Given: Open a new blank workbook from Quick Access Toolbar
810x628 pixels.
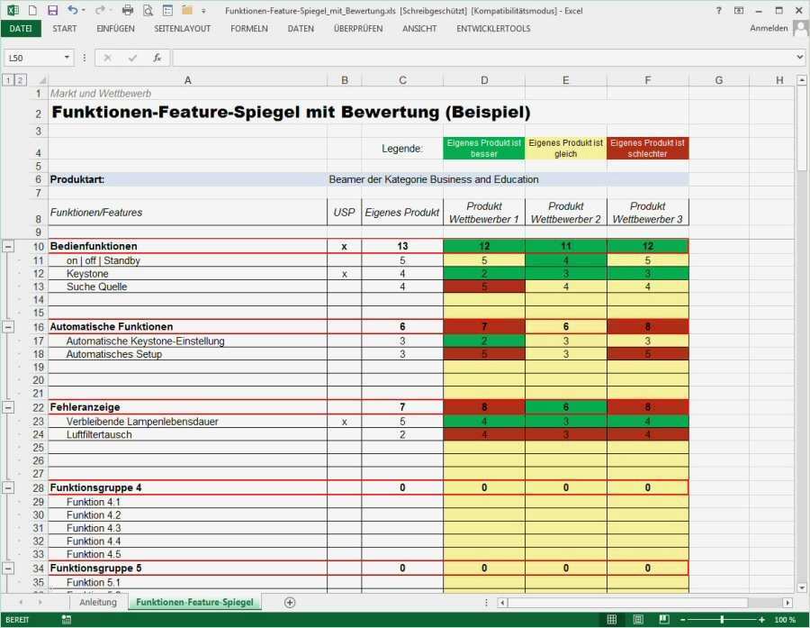Looking at the screenshot, I should pos(32,10).
